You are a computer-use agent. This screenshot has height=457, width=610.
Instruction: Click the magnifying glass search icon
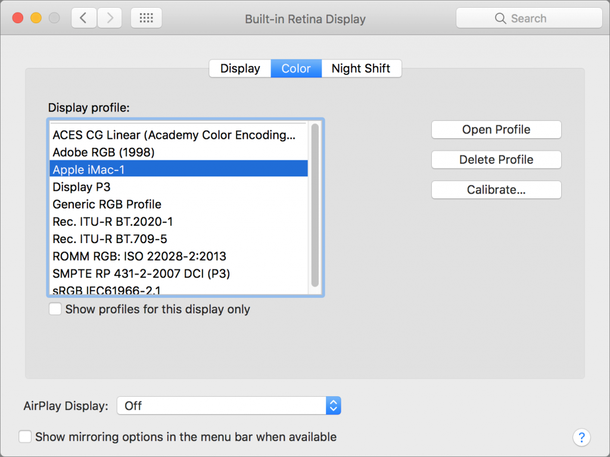tap(500, 18)
